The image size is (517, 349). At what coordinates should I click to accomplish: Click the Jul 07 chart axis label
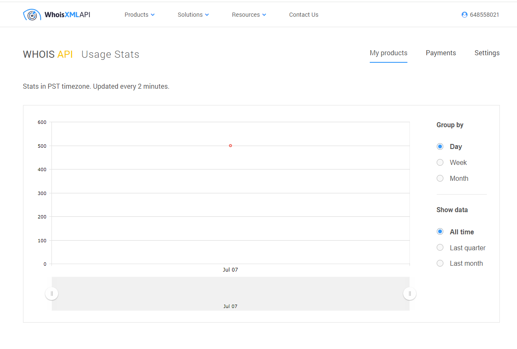coord(230,270)
